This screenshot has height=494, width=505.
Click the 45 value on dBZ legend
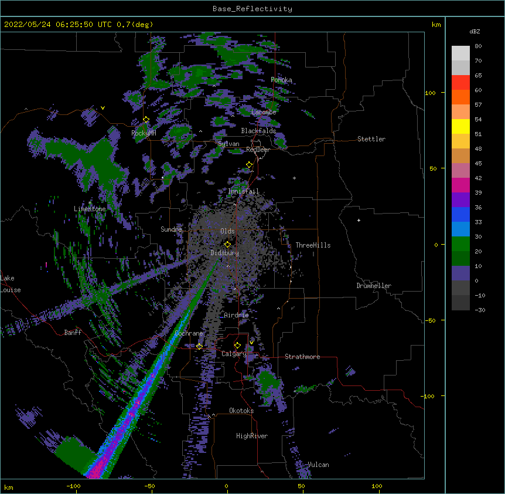478,164
